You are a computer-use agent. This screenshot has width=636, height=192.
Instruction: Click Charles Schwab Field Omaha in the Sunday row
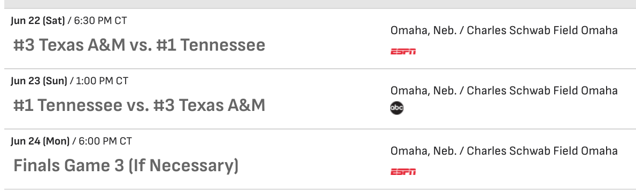(x=542, y=90)
